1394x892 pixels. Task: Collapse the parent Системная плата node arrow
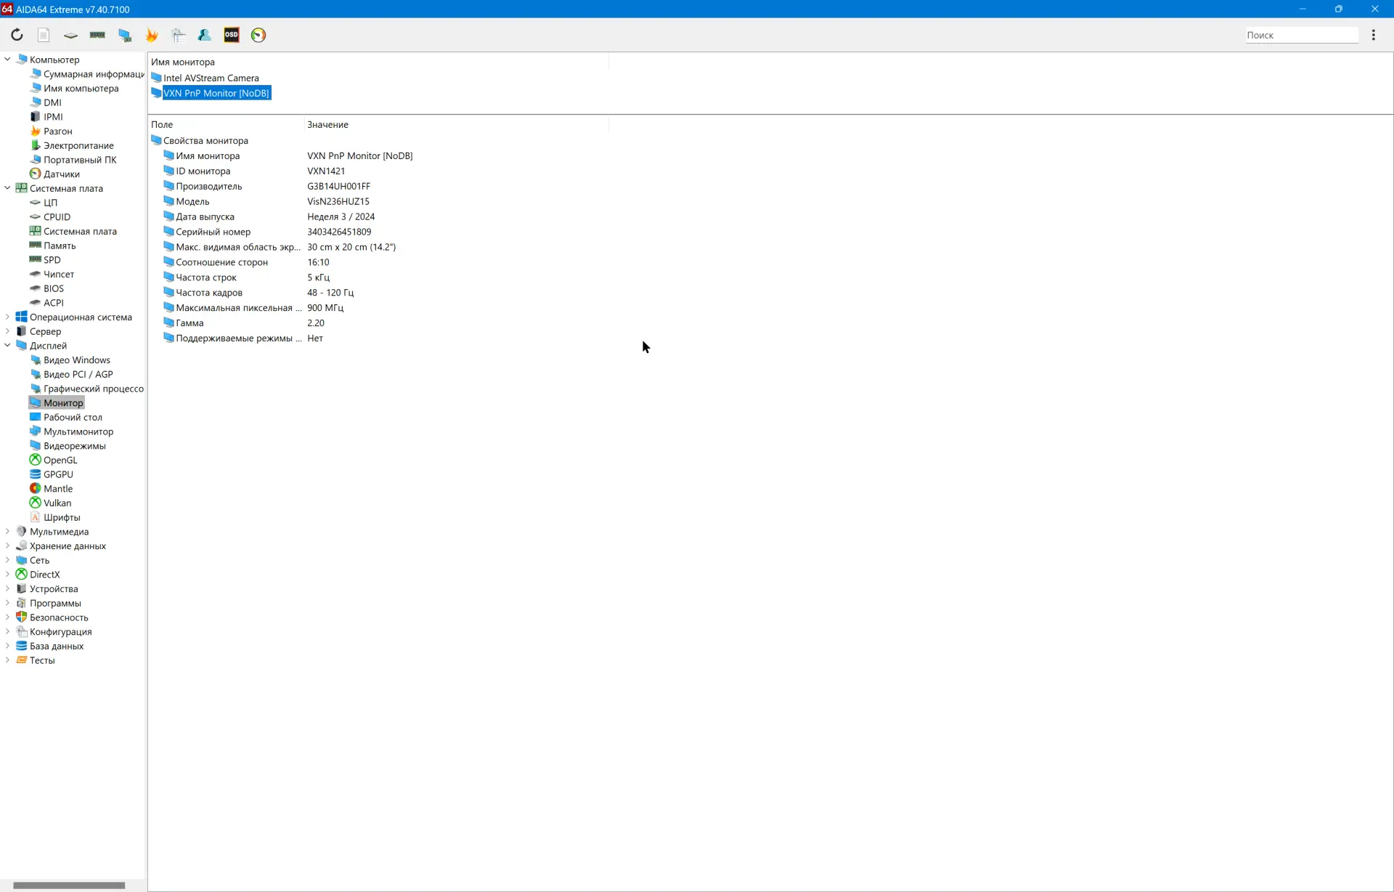[x=7, y=188]
